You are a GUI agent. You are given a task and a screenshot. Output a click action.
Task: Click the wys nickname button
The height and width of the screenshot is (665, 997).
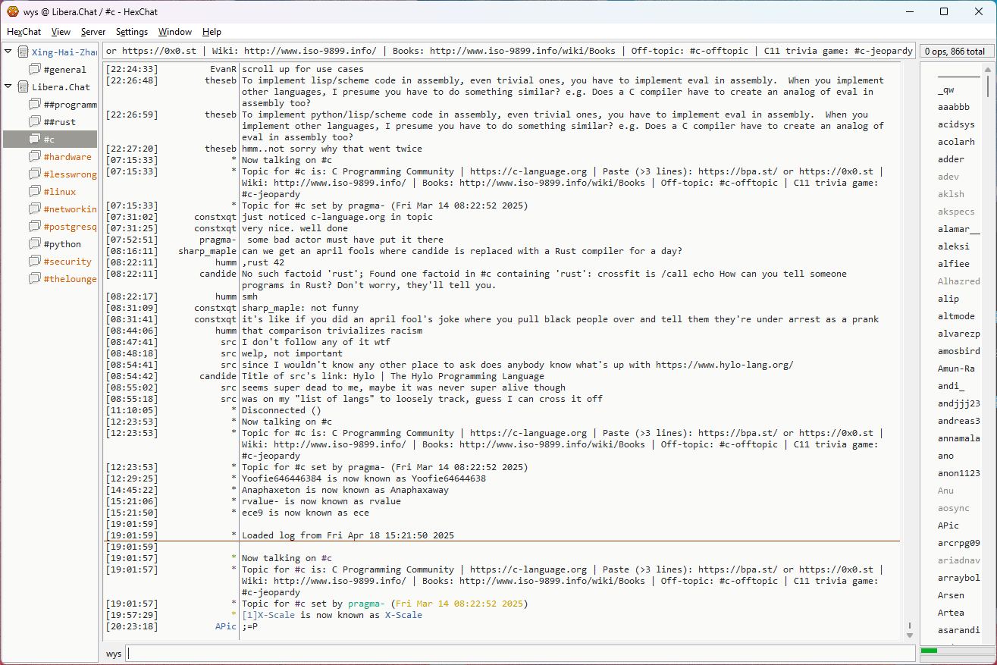pos(114,654)
